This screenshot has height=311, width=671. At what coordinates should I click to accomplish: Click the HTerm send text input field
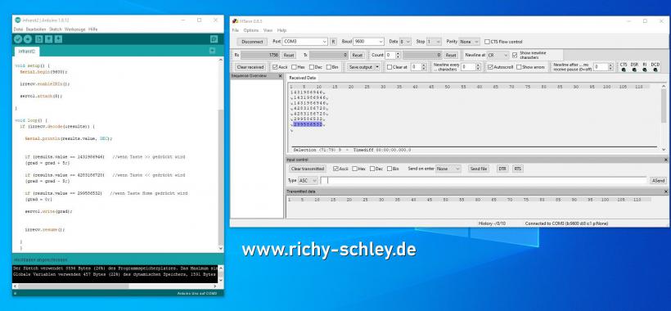[484, 181]
